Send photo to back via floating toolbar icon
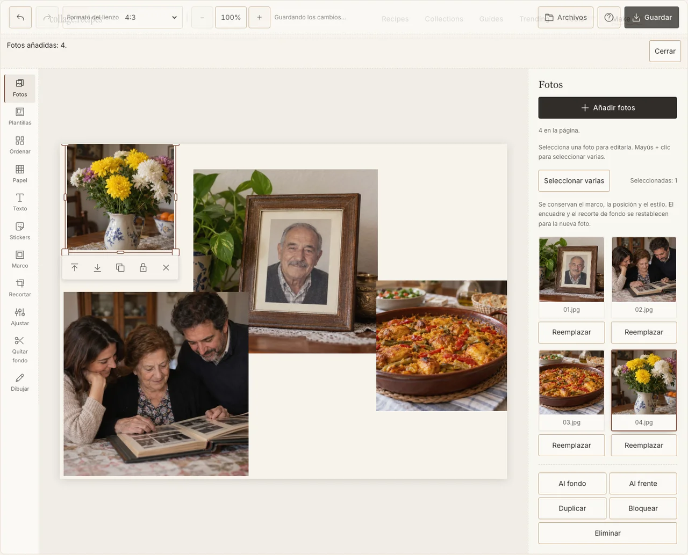 pos(97,267)
